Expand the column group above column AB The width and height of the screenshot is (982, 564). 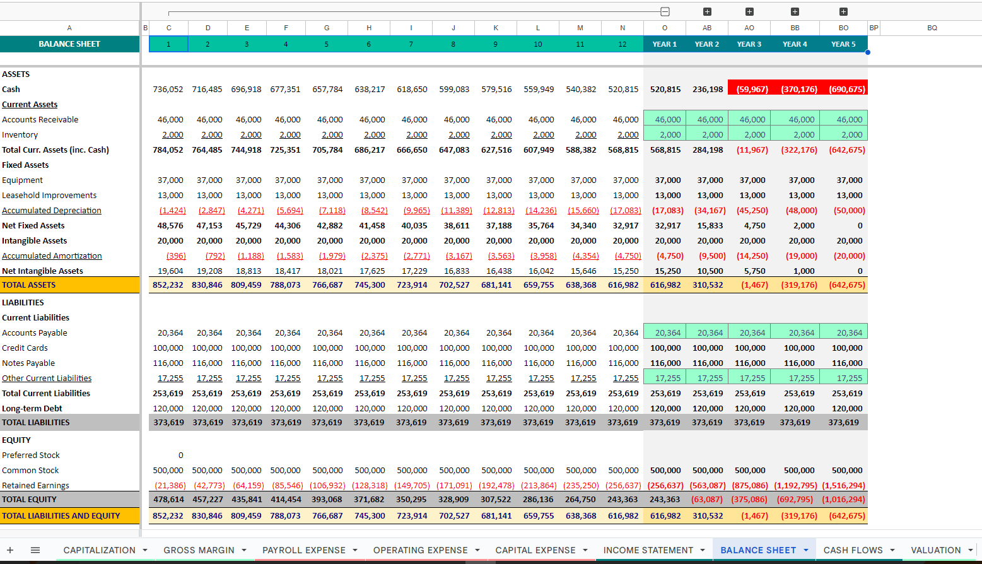tap(707, 11)
